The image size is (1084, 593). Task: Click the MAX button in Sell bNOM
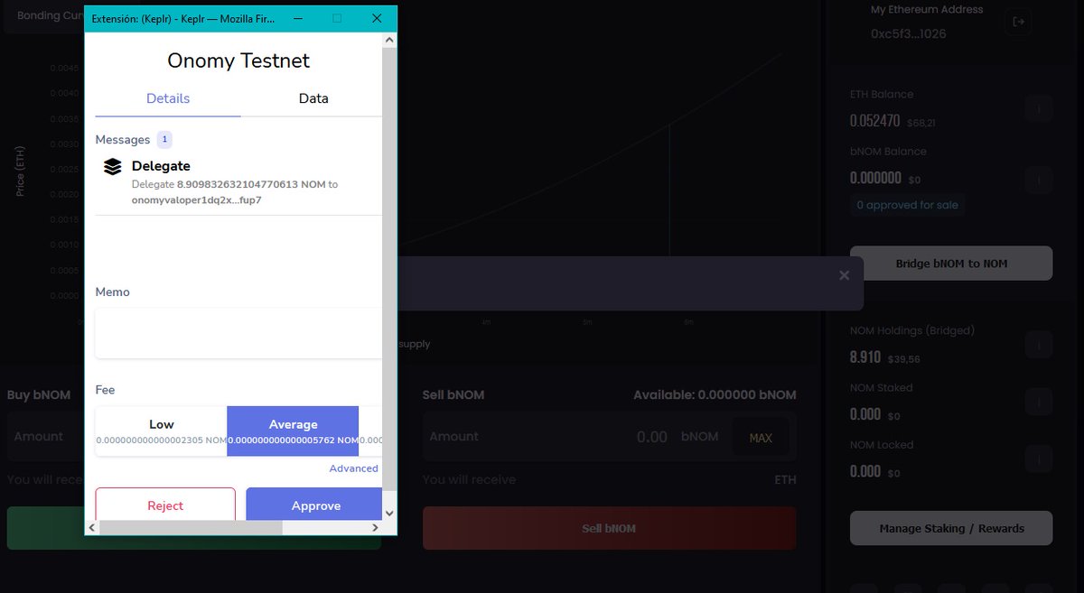[761, 438]
